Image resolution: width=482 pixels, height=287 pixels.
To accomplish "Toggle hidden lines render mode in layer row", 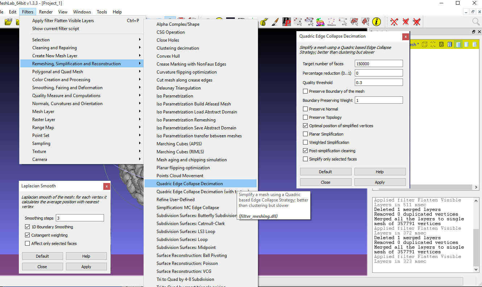I will pos(449,44).
